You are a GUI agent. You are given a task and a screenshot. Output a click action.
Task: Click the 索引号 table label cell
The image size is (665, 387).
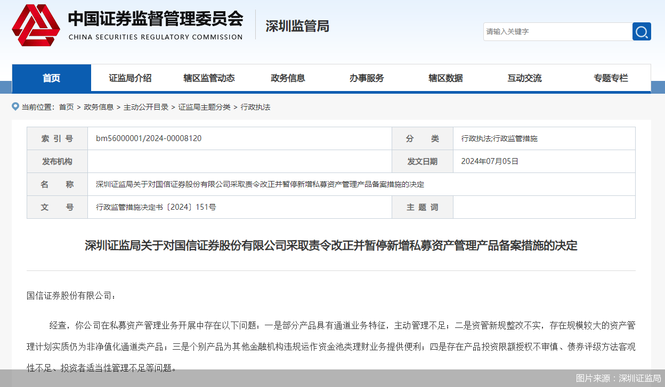pos(58,138)
